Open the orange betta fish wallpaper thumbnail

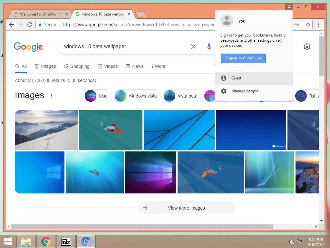211,172
